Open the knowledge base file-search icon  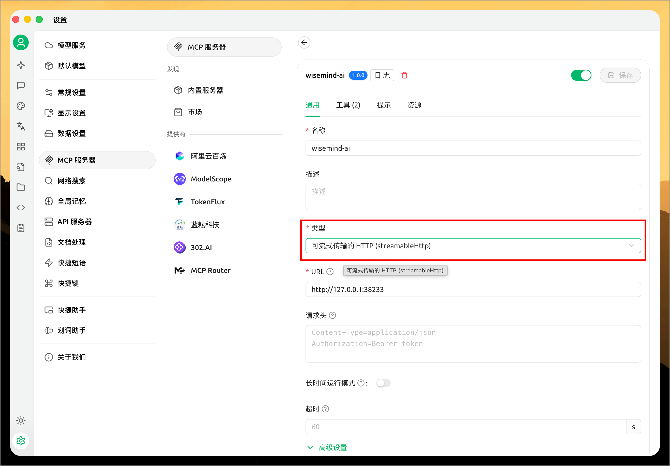click(x=21, y=167)
